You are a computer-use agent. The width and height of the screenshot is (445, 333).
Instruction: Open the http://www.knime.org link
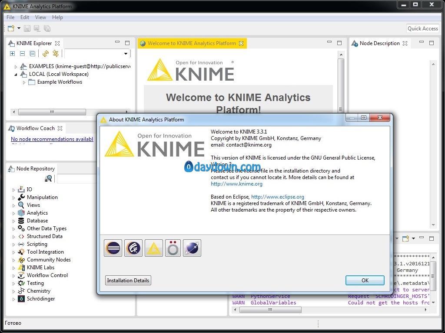pyautogui.click(x=237, y=184)
